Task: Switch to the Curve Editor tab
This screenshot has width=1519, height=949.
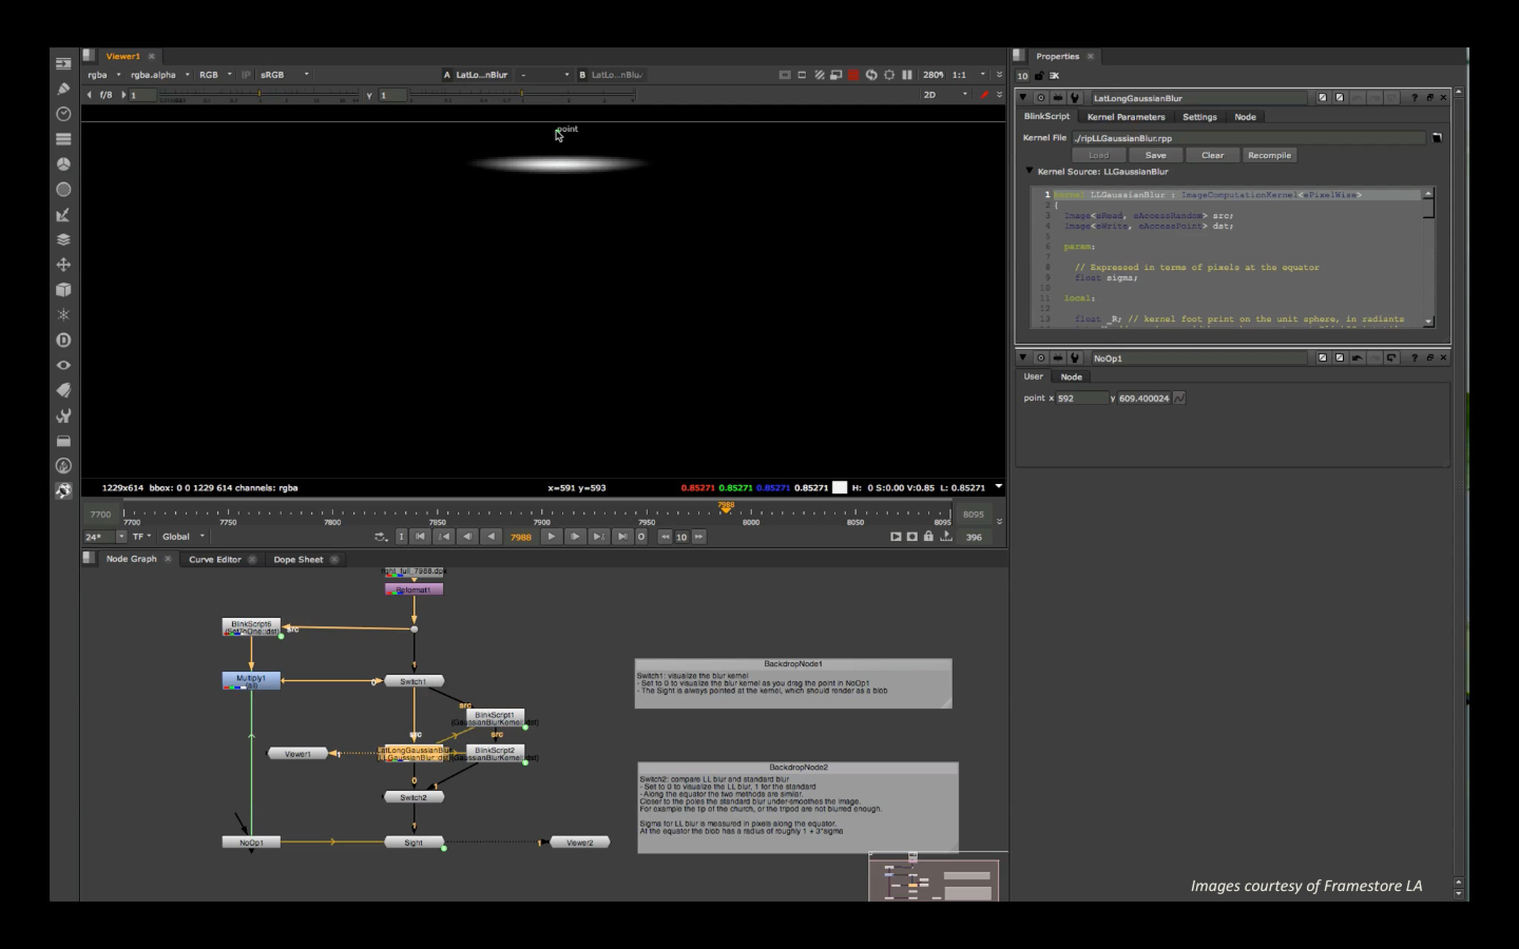Action: pyautogui.click(x=215, y=559)
